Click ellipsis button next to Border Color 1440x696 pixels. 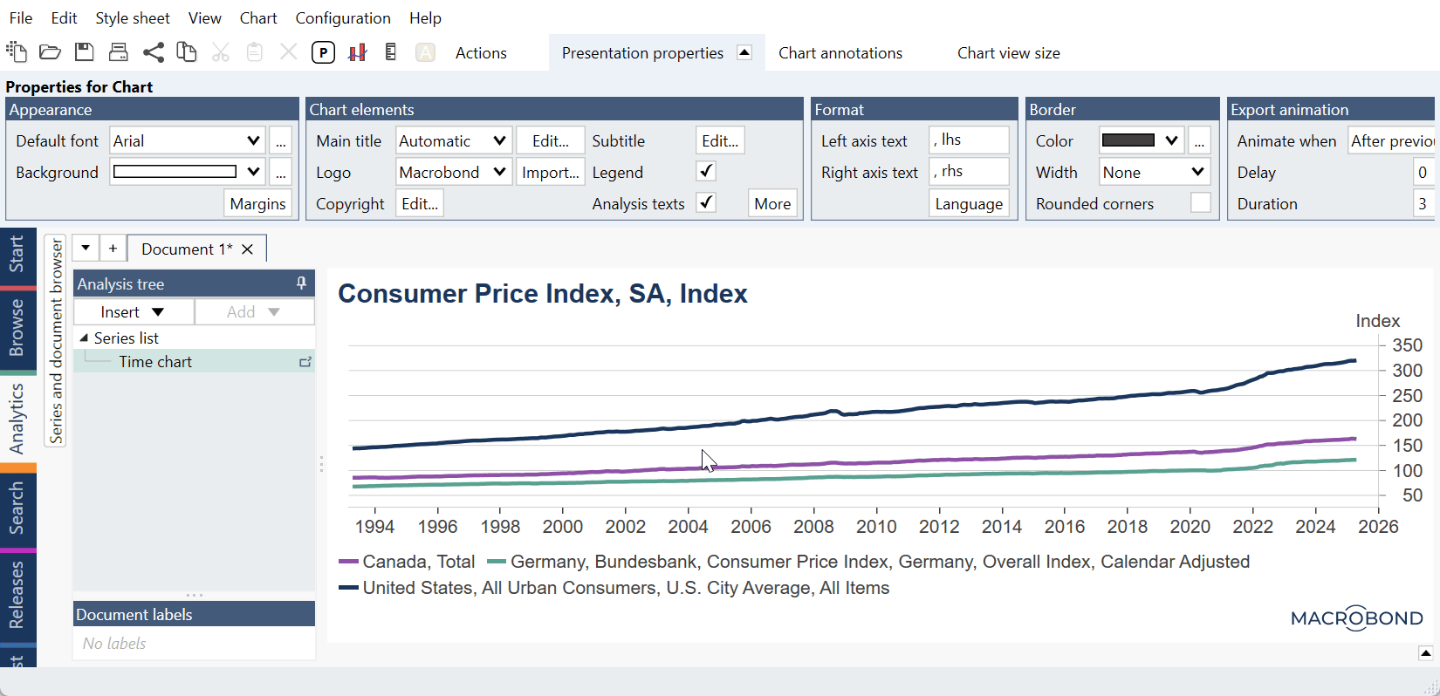[x=1199, y=140]
